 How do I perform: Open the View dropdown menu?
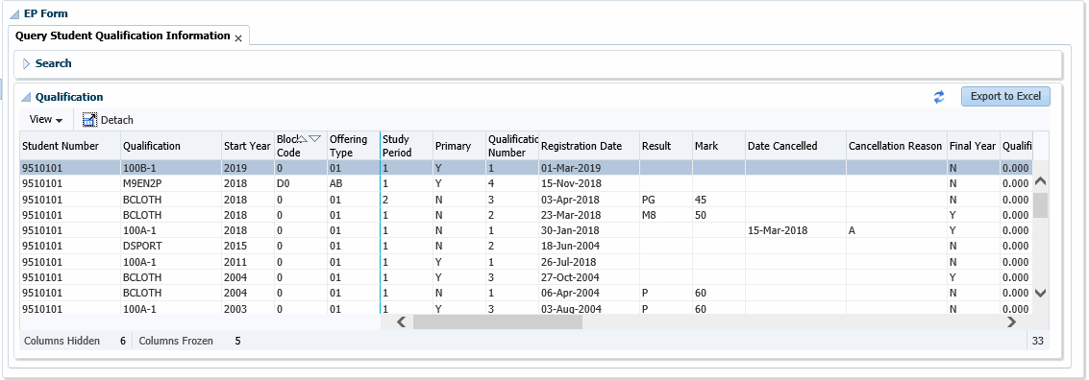point(46,119)
